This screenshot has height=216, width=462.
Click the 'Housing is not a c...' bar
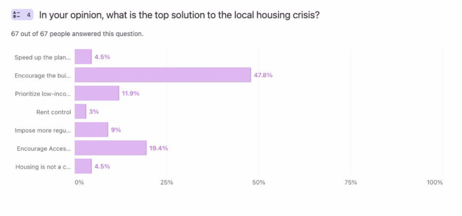[83, 166]
